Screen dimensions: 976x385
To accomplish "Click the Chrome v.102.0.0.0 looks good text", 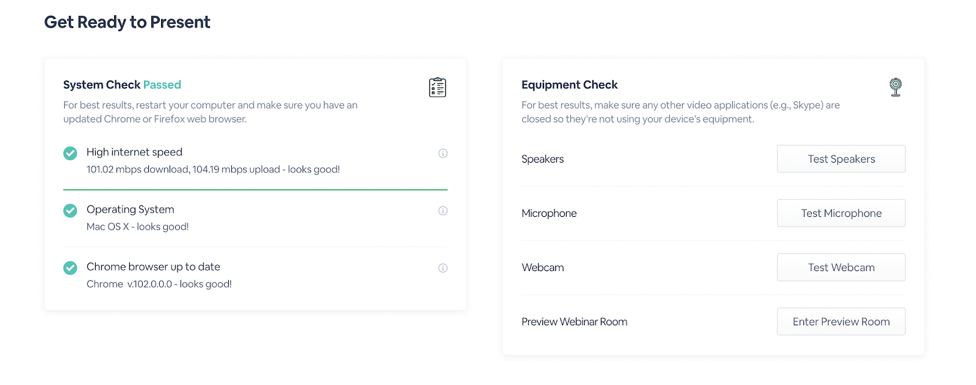I will [159, 284].
